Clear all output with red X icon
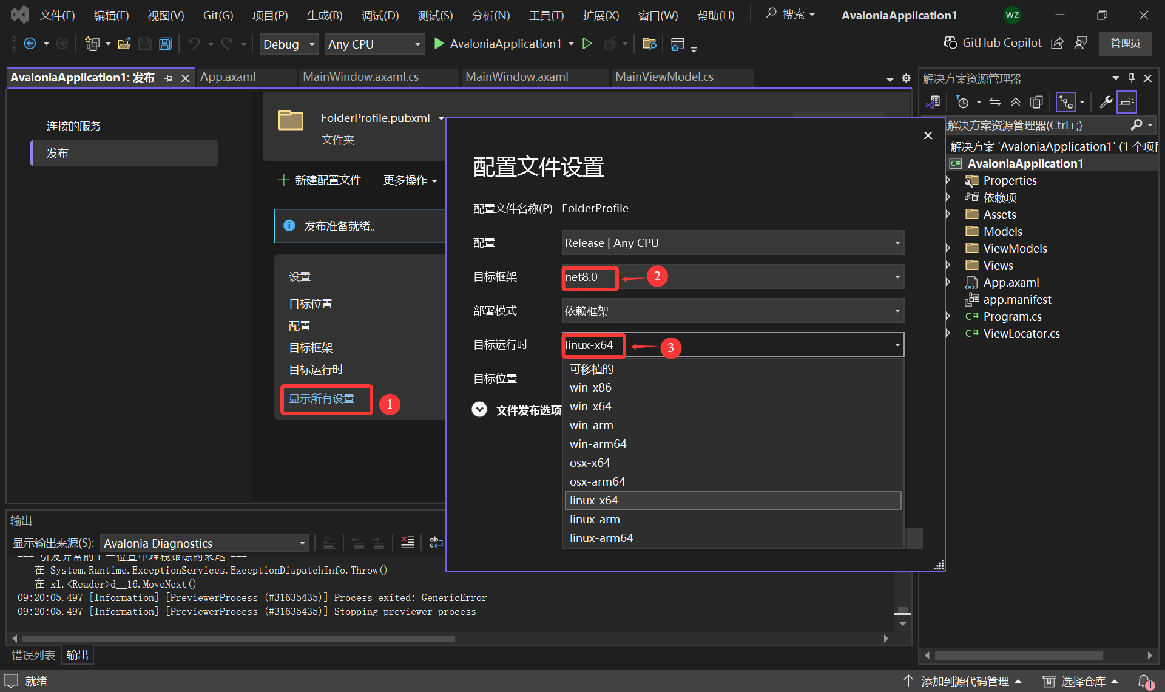The height and width of the screenshot is (692, 1165). click(x=408, y=543)
